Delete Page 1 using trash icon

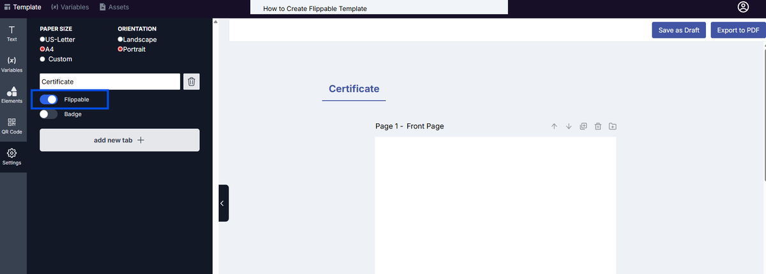click(x=598, y=126)
